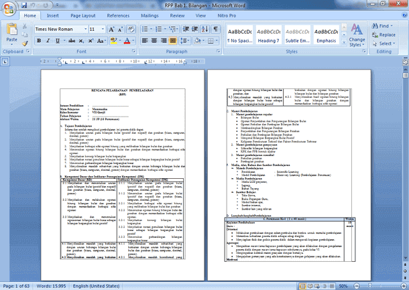Apply red font color button
Screen dimensions: 409x290
click(x=127, y=41)
